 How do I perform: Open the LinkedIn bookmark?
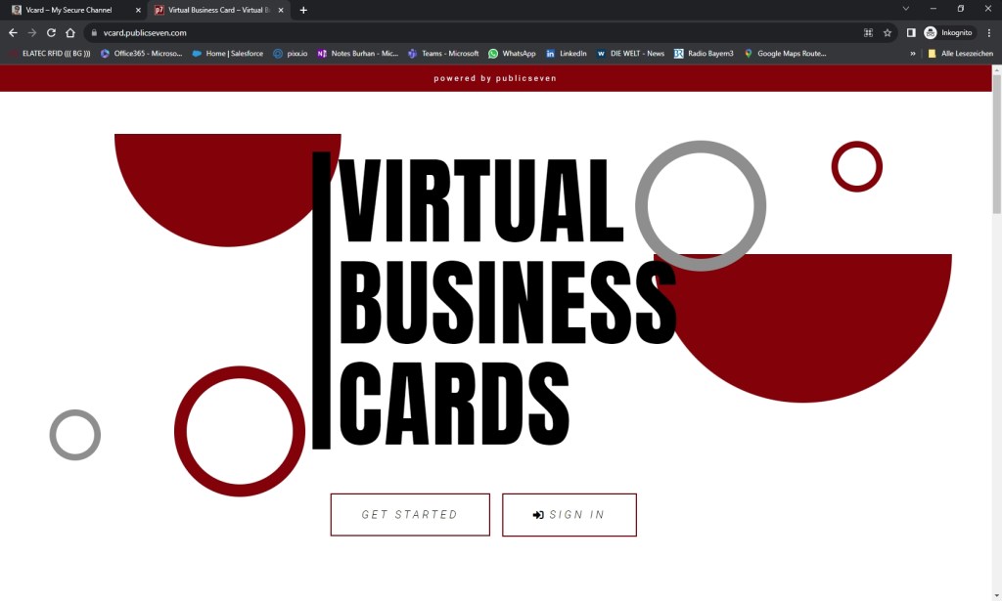[x=566, y=54]
